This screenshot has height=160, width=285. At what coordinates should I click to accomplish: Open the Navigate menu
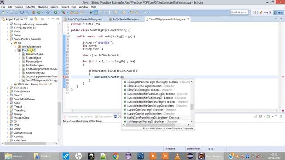click(x=43, y=7)
